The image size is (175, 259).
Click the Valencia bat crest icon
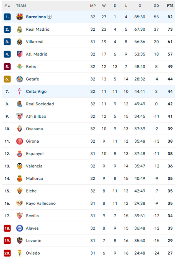pos(20,166)
